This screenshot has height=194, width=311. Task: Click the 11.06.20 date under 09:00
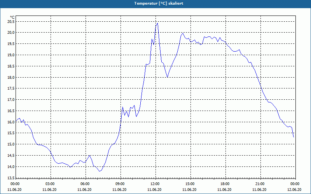coord(119,190)
